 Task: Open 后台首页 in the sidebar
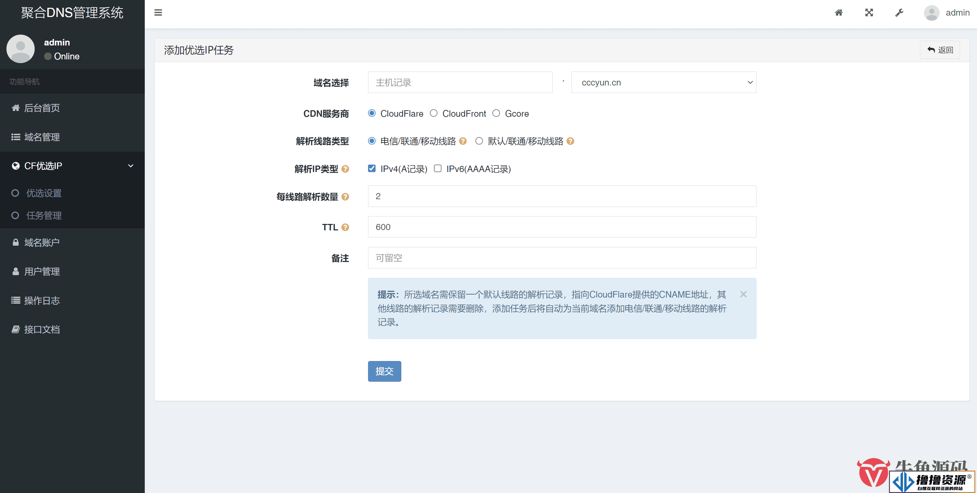72,108
